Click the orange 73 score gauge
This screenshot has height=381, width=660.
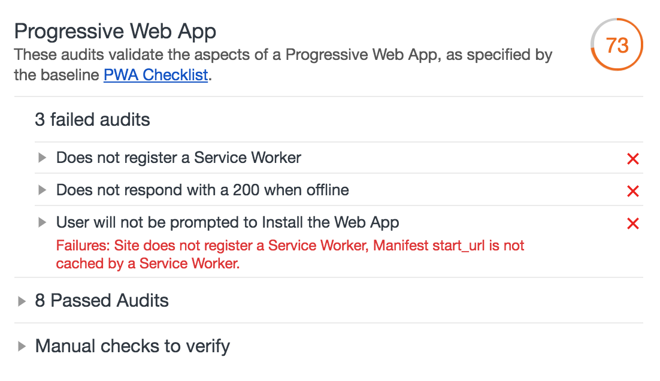point(616,45)
